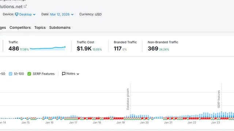Image resolution: width=234 pixels, height=131 pixels.
Task: Toggle the SERP Features checkbox
Action: (x=29, y=74)
